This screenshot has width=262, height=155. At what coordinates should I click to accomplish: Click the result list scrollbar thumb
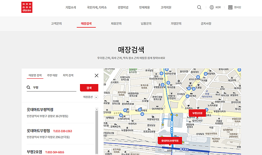point(97,132)
